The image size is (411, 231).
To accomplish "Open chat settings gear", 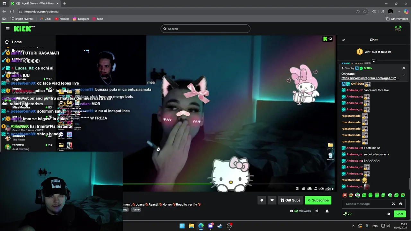I will pos(389,214).
